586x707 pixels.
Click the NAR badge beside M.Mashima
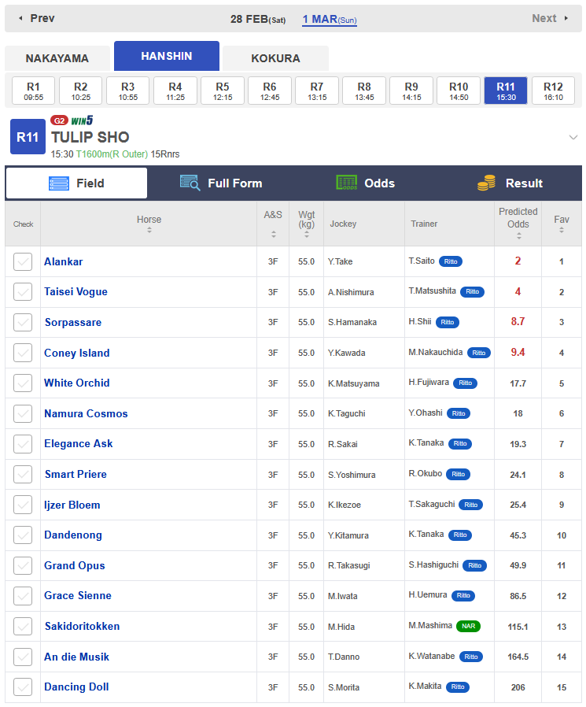pyautogui.click(x=469, y=626)
